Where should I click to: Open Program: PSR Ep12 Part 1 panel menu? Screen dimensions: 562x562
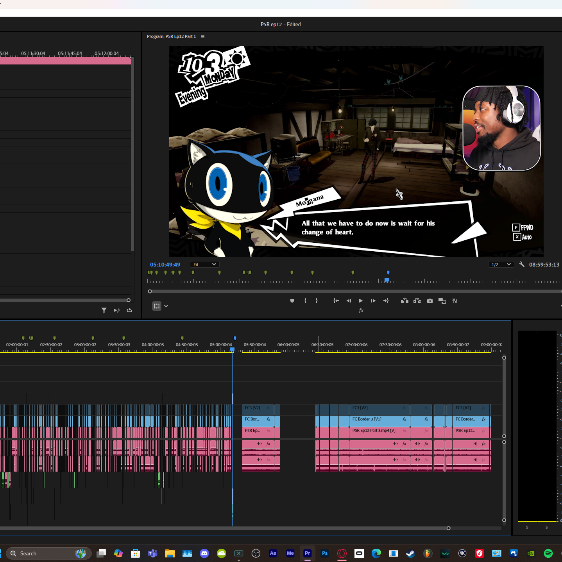203,36
